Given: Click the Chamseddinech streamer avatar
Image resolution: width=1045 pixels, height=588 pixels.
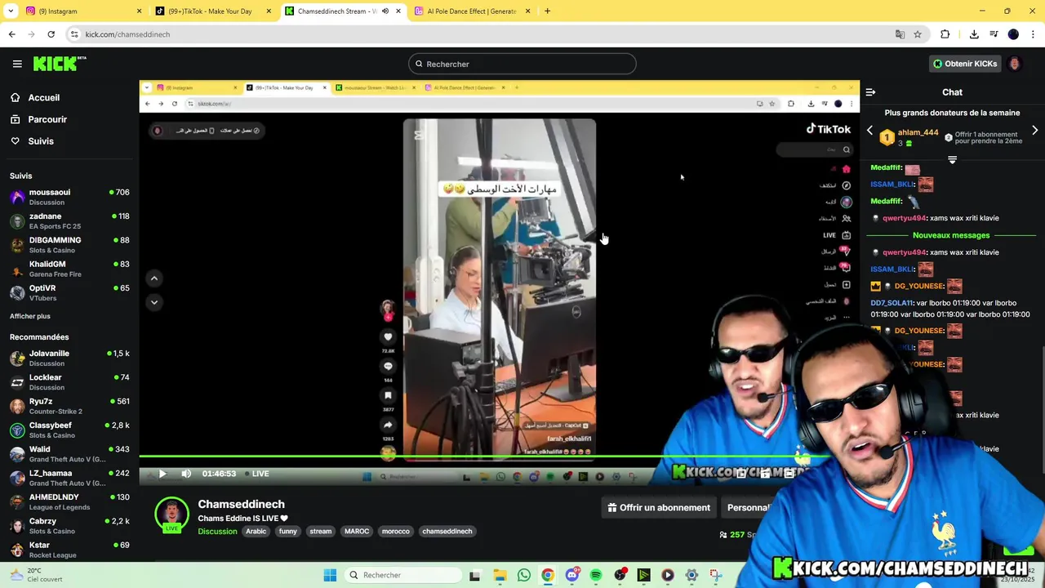Looking at the screenshot, I should (171, 514).
